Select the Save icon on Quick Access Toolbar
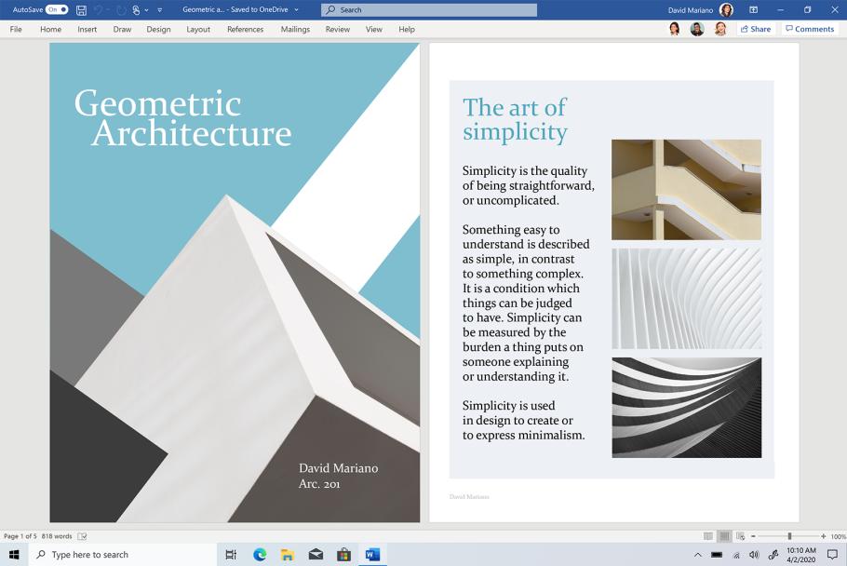This screenshot has height=566, width=847. pos(82,9)
